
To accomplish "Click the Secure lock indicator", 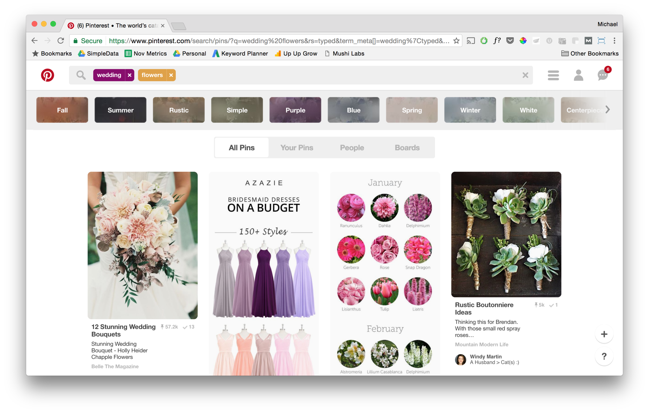I will coord(88,41).
